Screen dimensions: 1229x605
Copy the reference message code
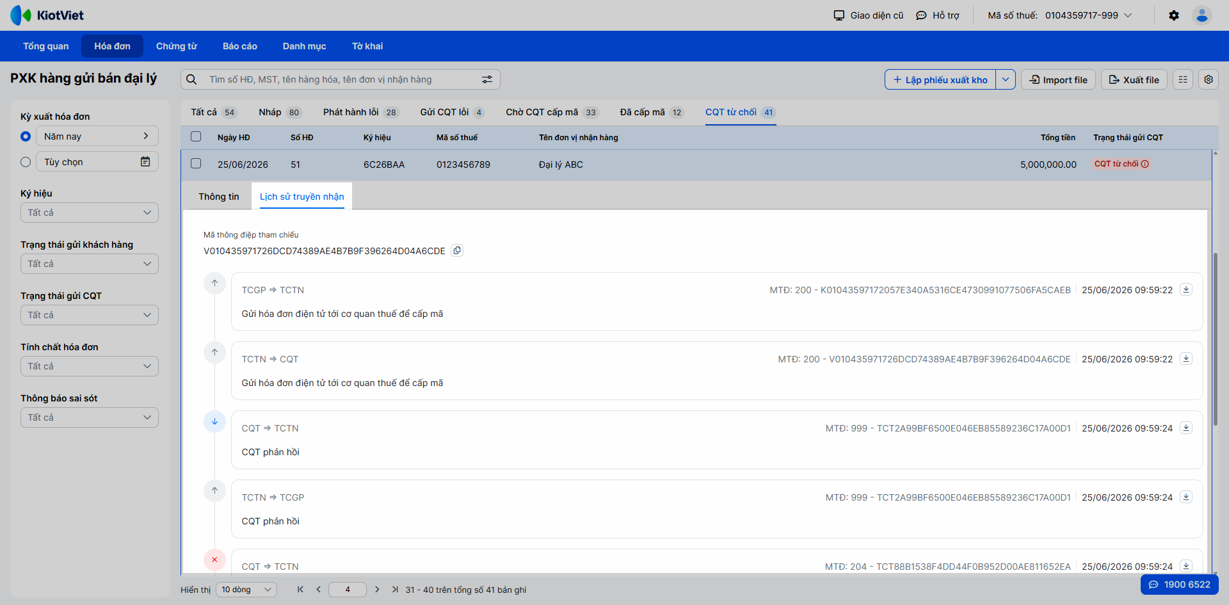pos(457,250)
